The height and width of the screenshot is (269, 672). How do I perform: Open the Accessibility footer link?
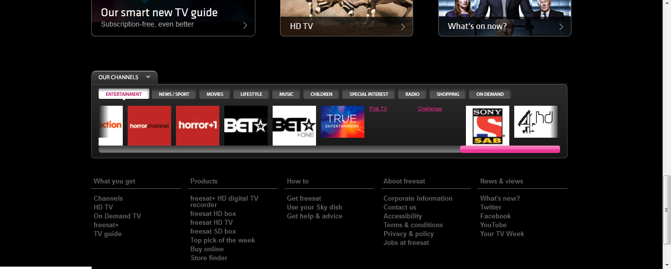(x=403, y=216)
